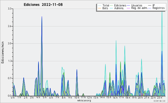Click the 2.6 y-axis value
Screen dimensions: 168x103
tap(10, 26)
